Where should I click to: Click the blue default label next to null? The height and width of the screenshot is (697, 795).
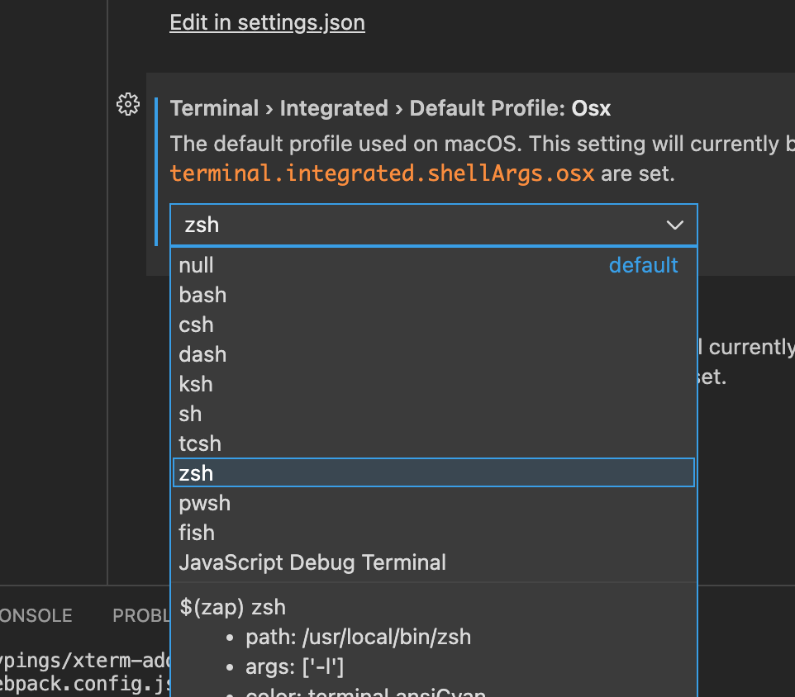point(644,265)
